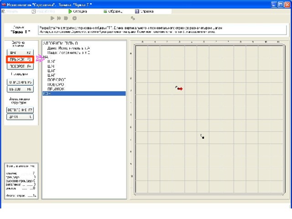
Task: Add a ВЕТВЛЕНИЕ F7 structure
Action: [x=20, y=110]
